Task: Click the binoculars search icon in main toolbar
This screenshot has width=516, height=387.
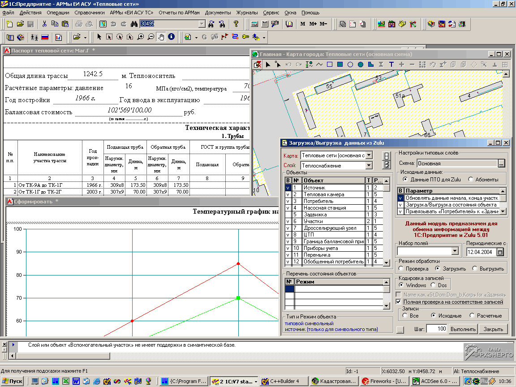Action: tap(133, 24)
